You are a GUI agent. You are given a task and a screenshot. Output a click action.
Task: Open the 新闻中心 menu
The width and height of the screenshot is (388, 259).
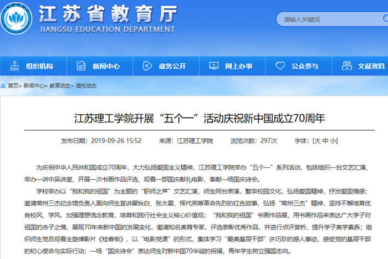click(100, 66)
